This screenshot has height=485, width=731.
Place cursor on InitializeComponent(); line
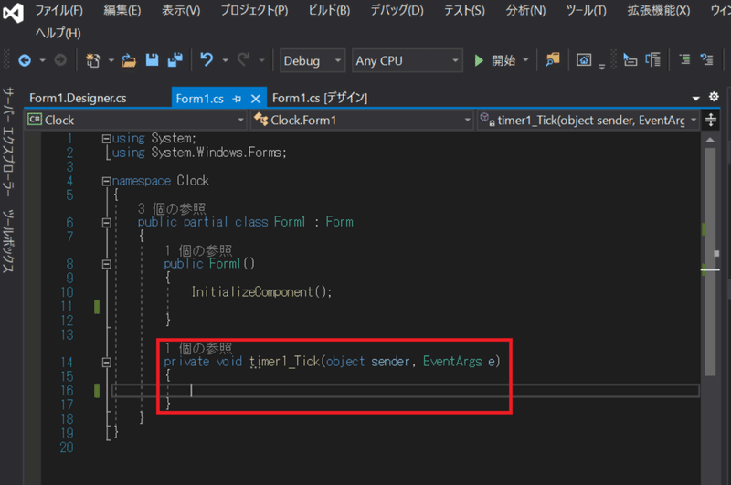[261, 292]
